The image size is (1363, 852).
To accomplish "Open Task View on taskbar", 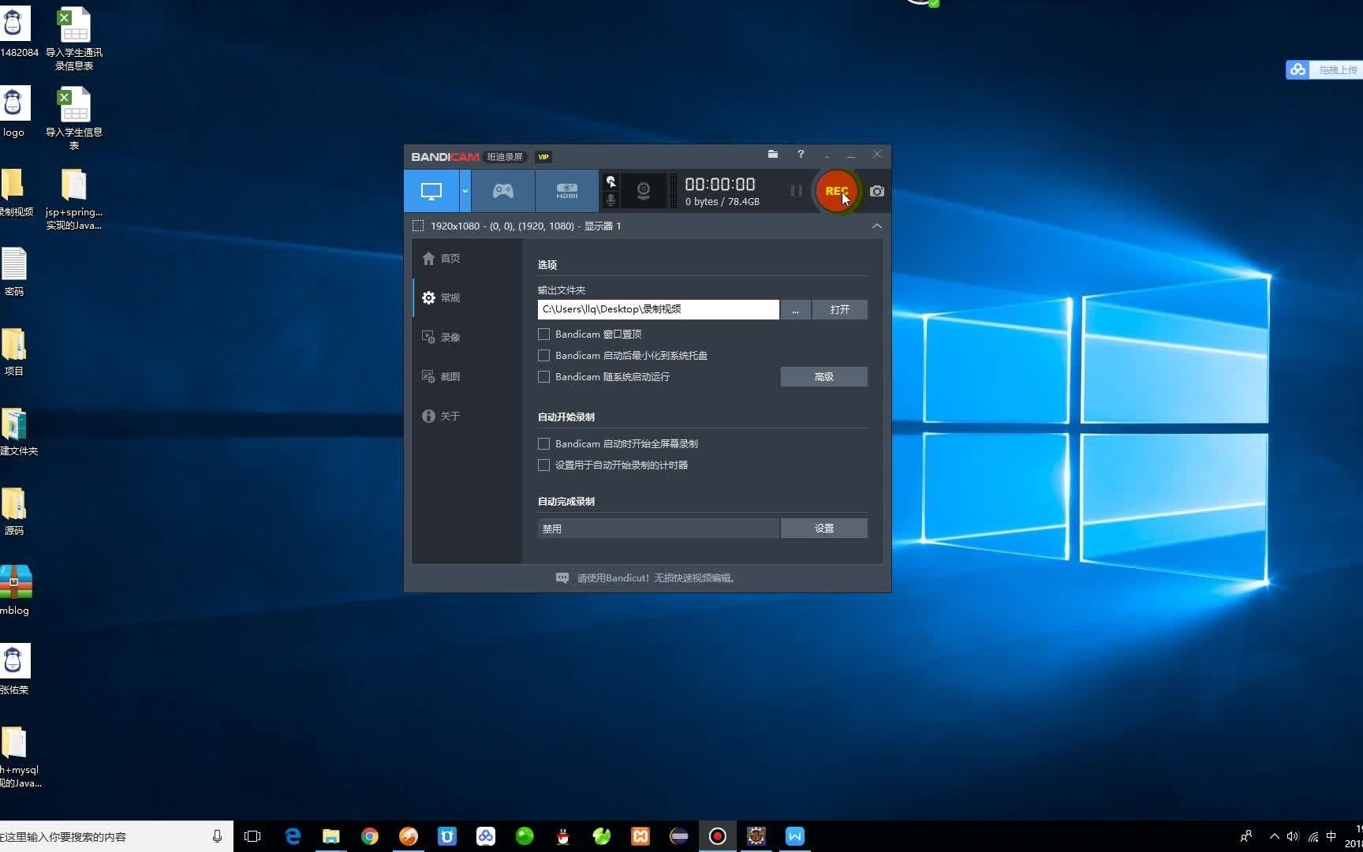I will click(252, 836).
